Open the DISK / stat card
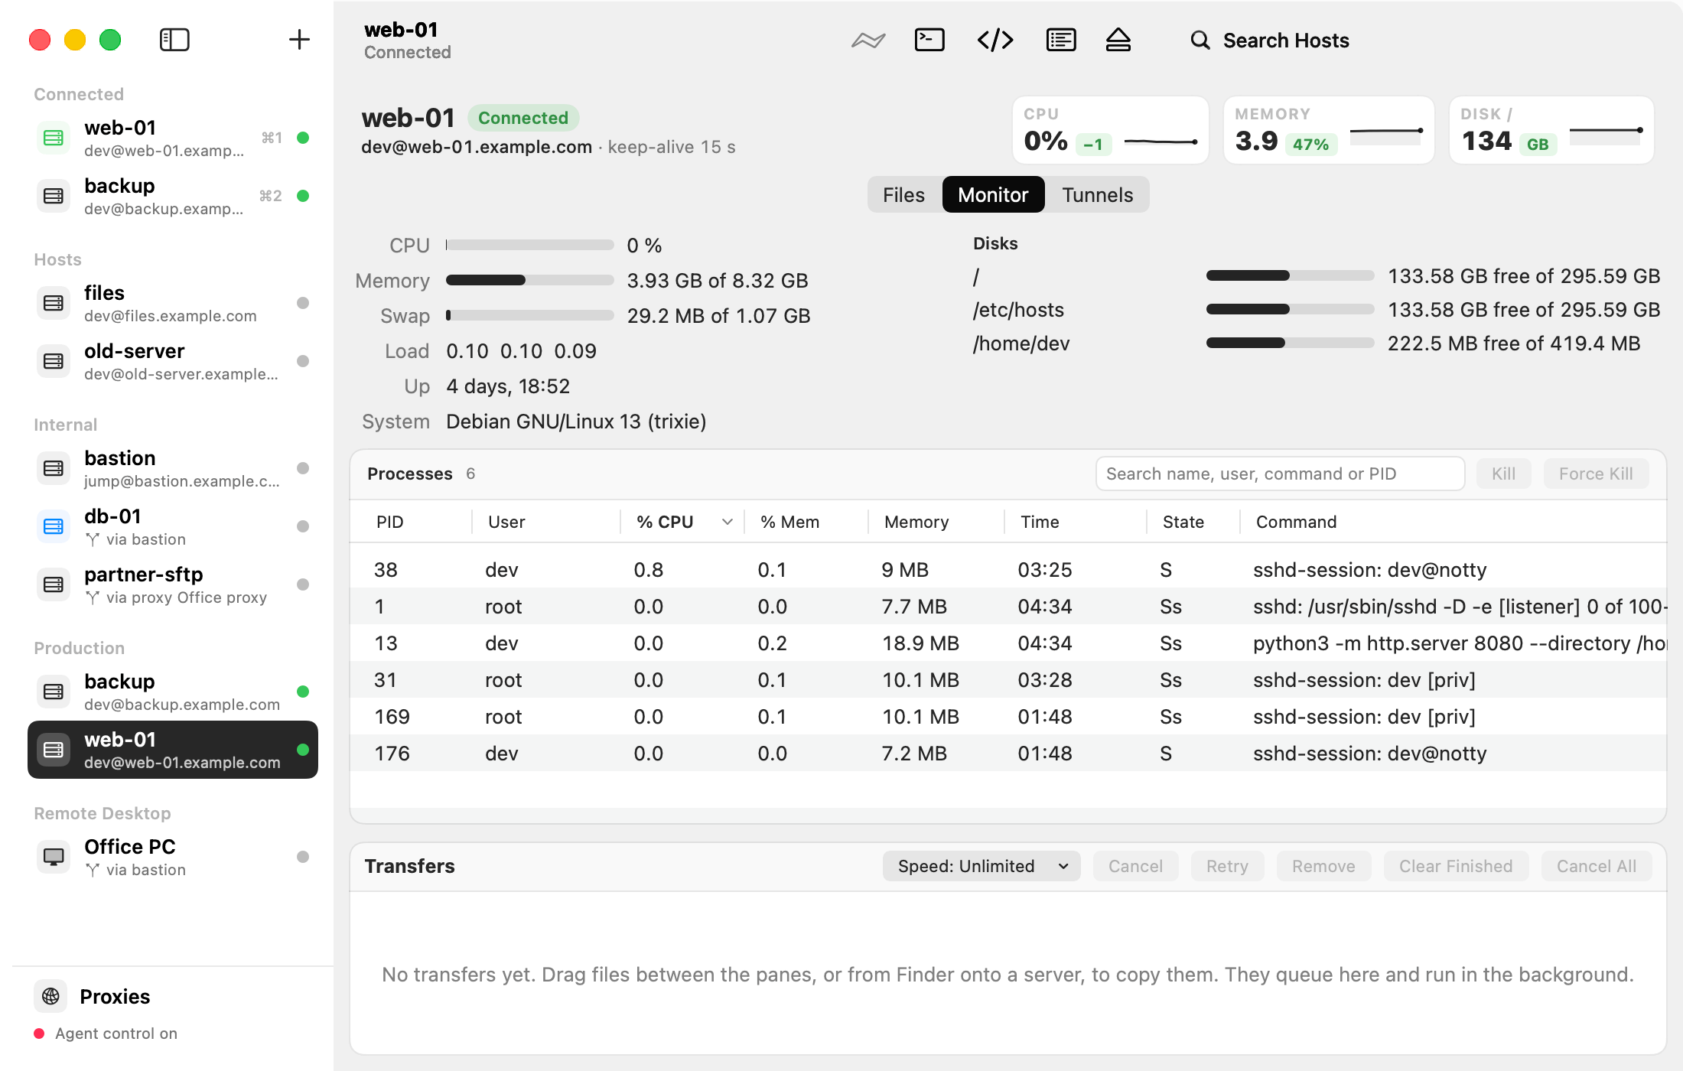This screenshot has width=1683, height=1071. click(x=1551, y=130)
